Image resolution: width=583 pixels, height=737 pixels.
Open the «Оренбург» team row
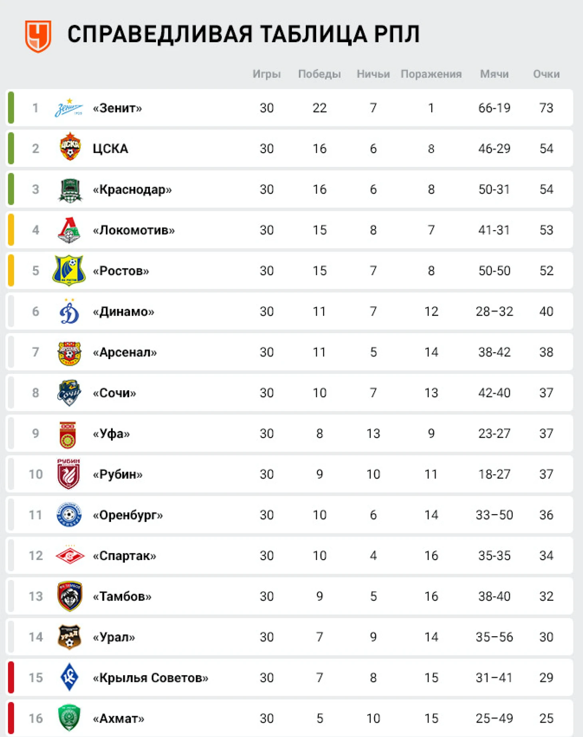(x=290, y=515)
